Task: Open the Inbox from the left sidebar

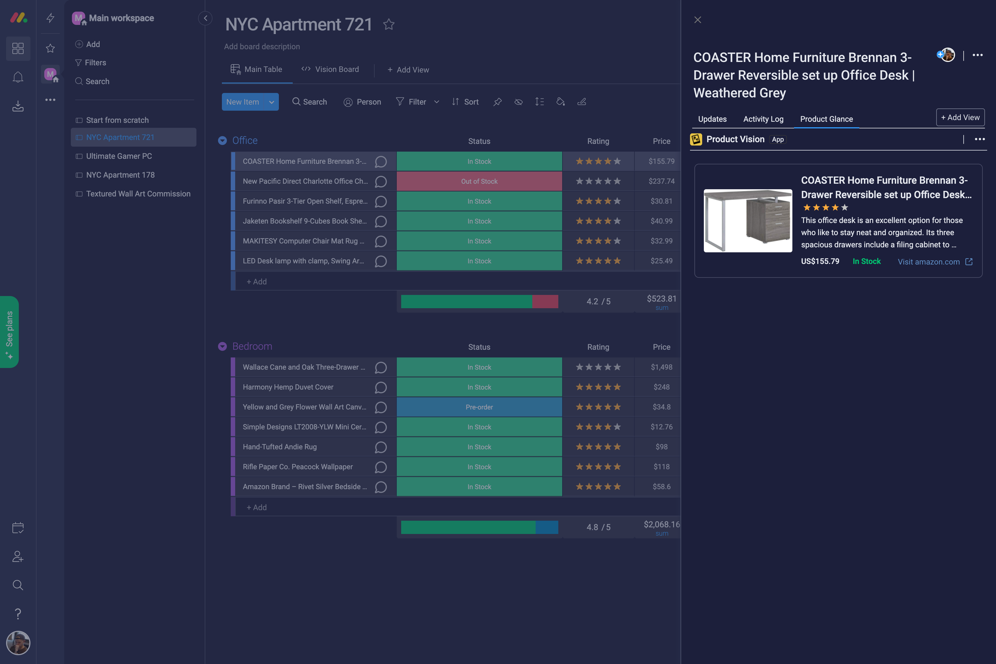Action: click(x=18, y=106)
